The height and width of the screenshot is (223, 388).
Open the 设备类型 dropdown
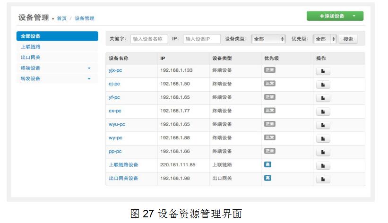point(268,39)
